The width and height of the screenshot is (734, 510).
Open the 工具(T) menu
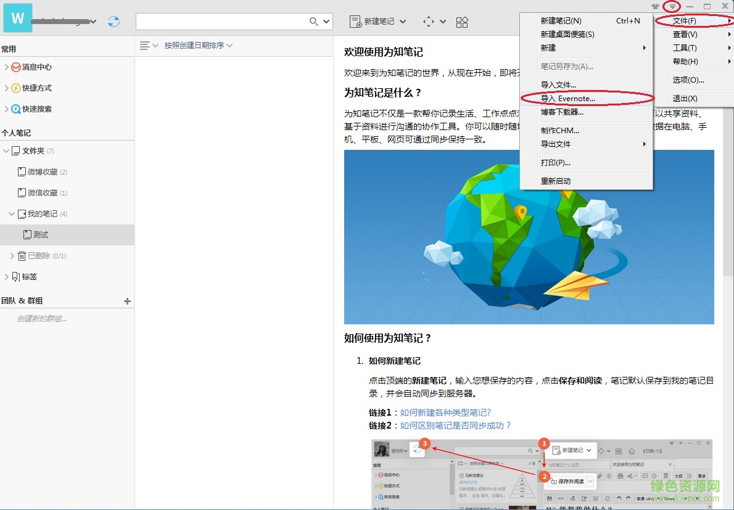(685, 47)
